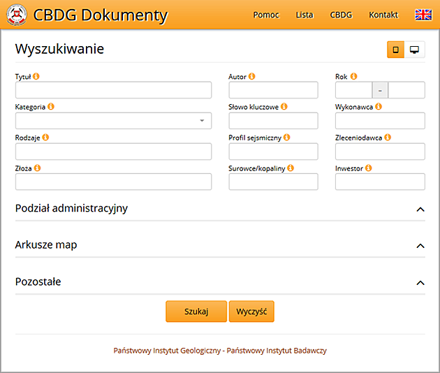Open the CBDG menu item

(x=341, y=15)
